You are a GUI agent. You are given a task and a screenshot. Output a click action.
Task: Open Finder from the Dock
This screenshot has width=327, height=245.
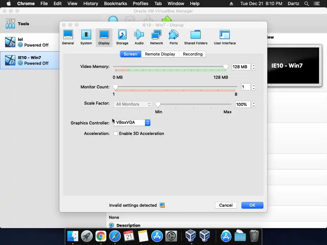[73, 236]
